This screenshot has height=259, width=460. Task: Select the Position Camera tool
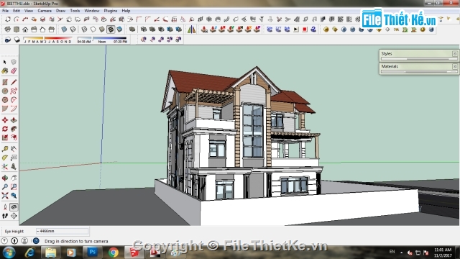click(x=5, y=207)
